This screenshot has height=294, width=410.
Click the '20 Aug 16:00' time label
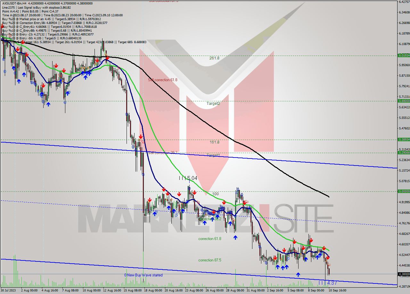pos(174,290)
